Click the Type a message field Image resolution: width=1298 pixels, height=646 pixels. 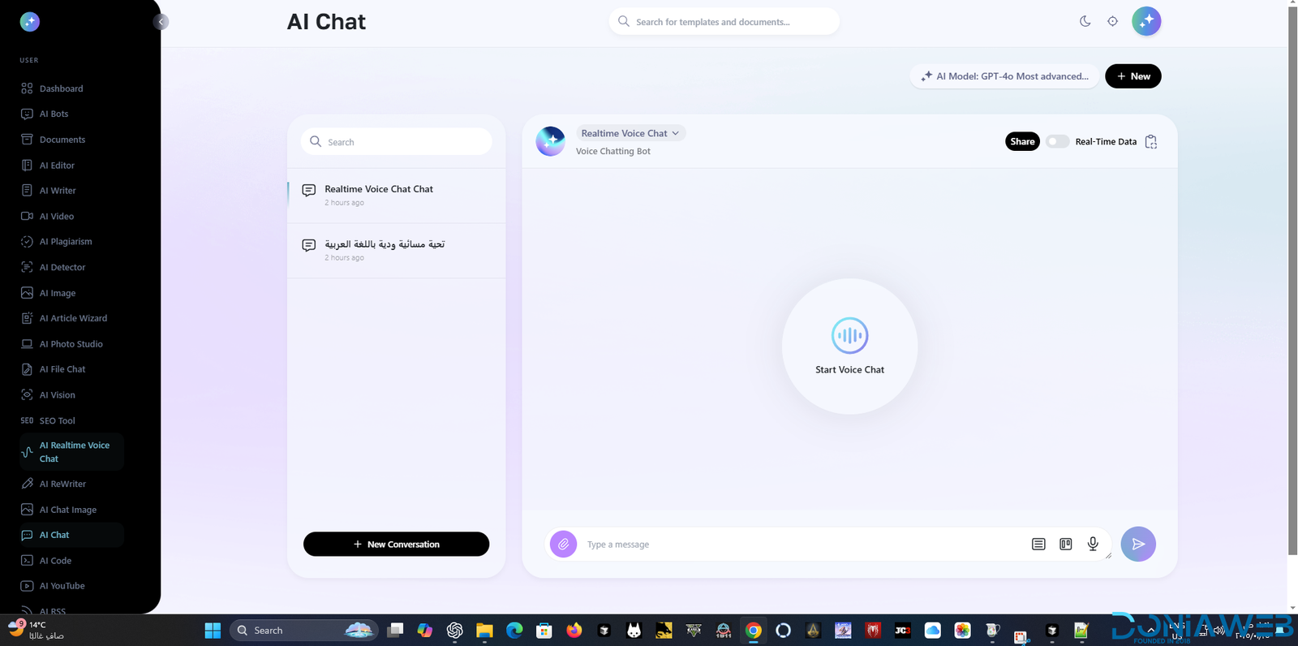click(x=803, y=544)
